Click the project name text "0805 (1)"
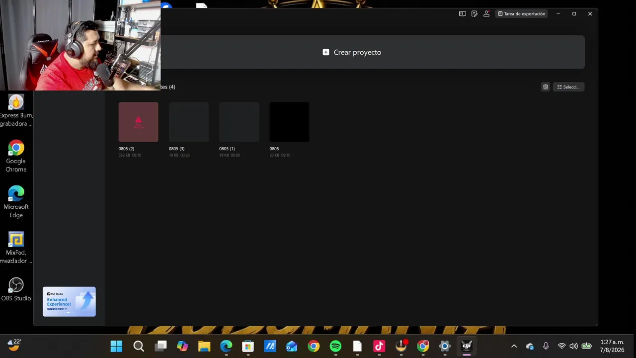 click(x=227, y=149)
